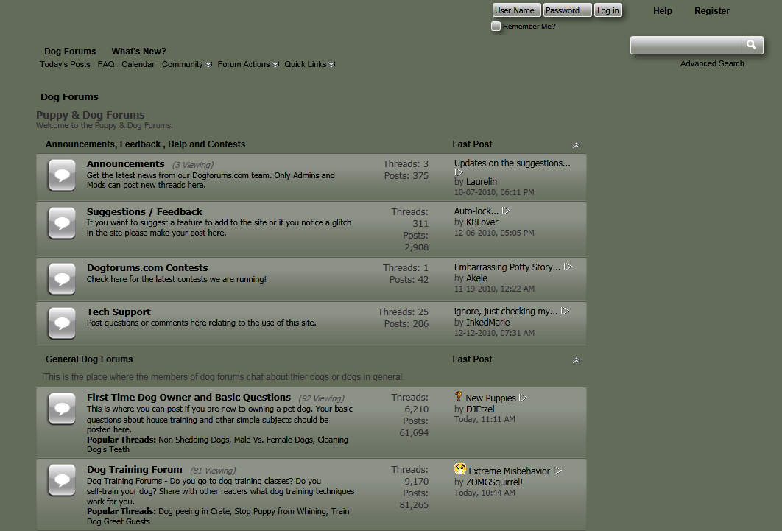
Task: Open the New Puppies thread
Action: pyautogui.click(x=490, y=398)
